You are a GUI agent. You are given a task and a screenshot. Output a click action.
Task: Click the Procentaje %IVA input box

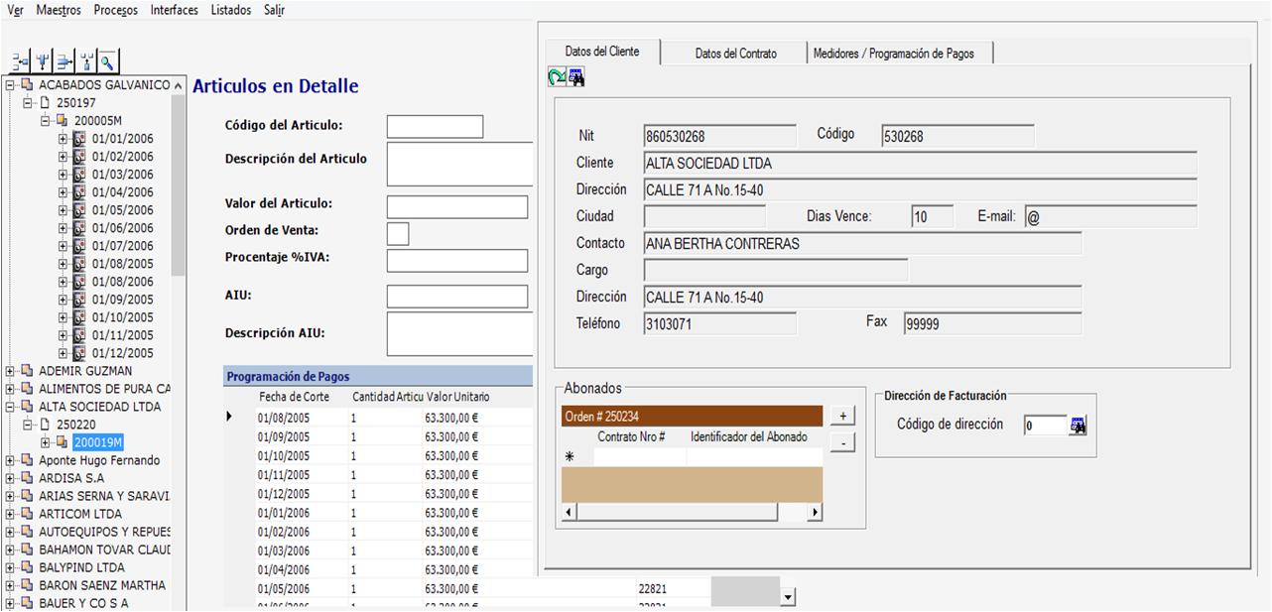point(457,261)
